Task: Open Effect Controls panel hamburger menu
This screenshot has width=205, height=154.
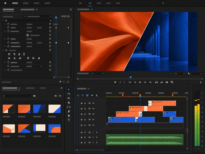Action: point(71,10)
